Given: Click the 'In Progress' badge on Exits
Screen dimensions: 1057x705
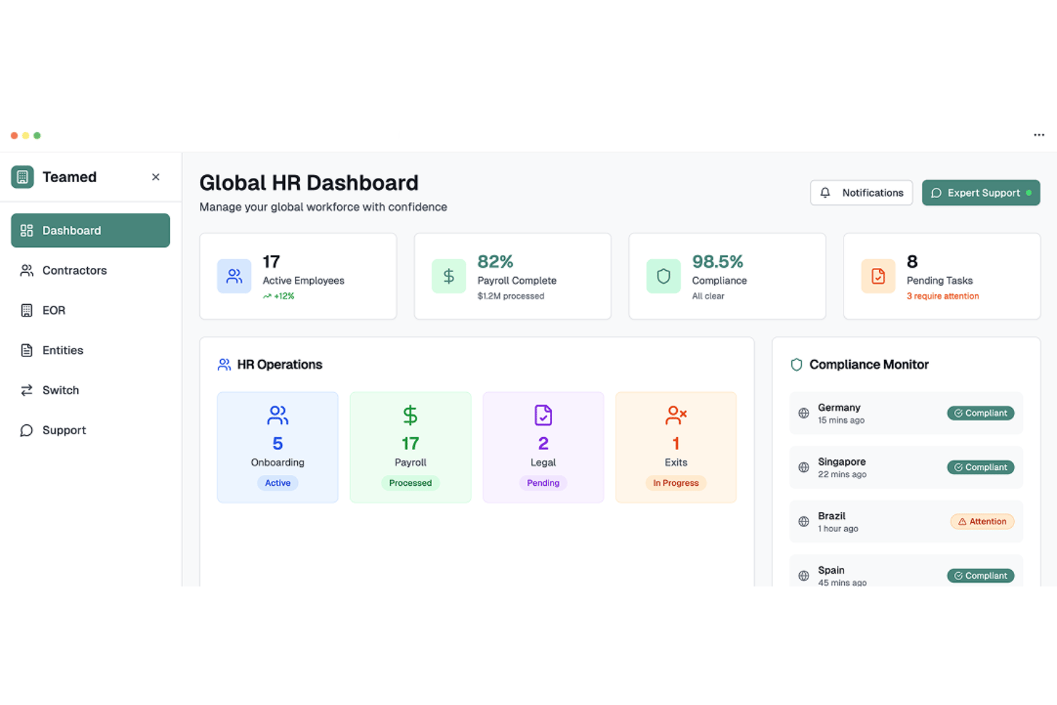Looking at the screenshot, I should tap(676, 483).
